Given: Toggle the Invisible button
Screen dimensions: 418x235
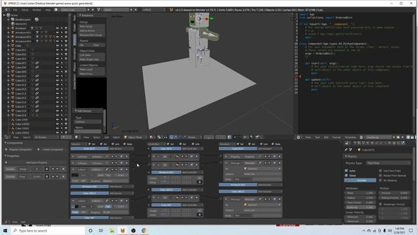Looking at the screenshot, I should 361,180.
